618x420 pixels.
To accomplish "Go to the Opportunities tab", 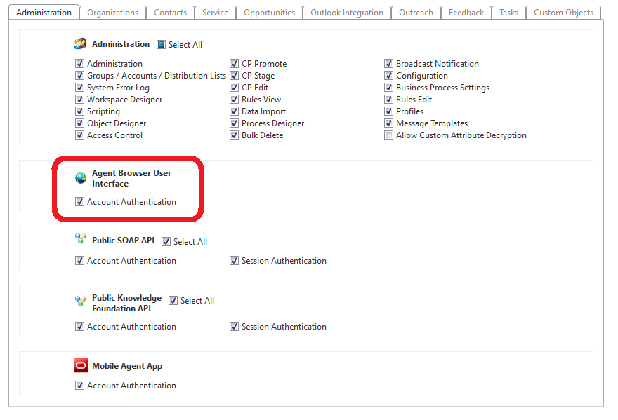I will point(269,13).
